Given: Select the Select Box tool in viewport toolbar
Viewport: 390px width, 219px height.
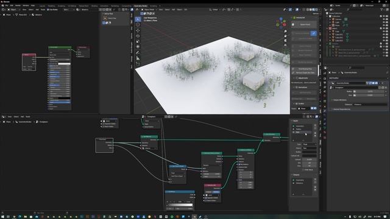Looking at the screenshot, I should tap(138, 19).
